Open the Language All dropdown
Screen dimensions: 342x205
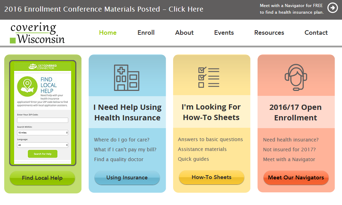point(43,145)
